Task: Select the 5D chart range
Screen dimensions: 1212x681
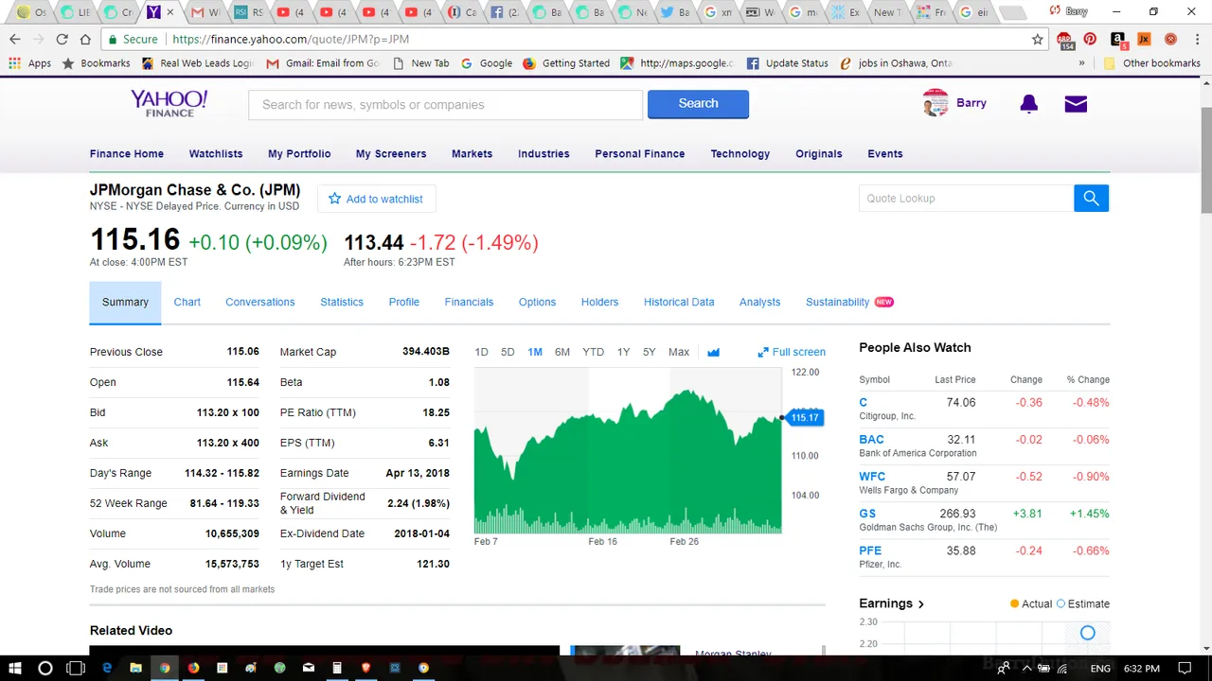Action: pyautogui.click(x=508, y=352)
